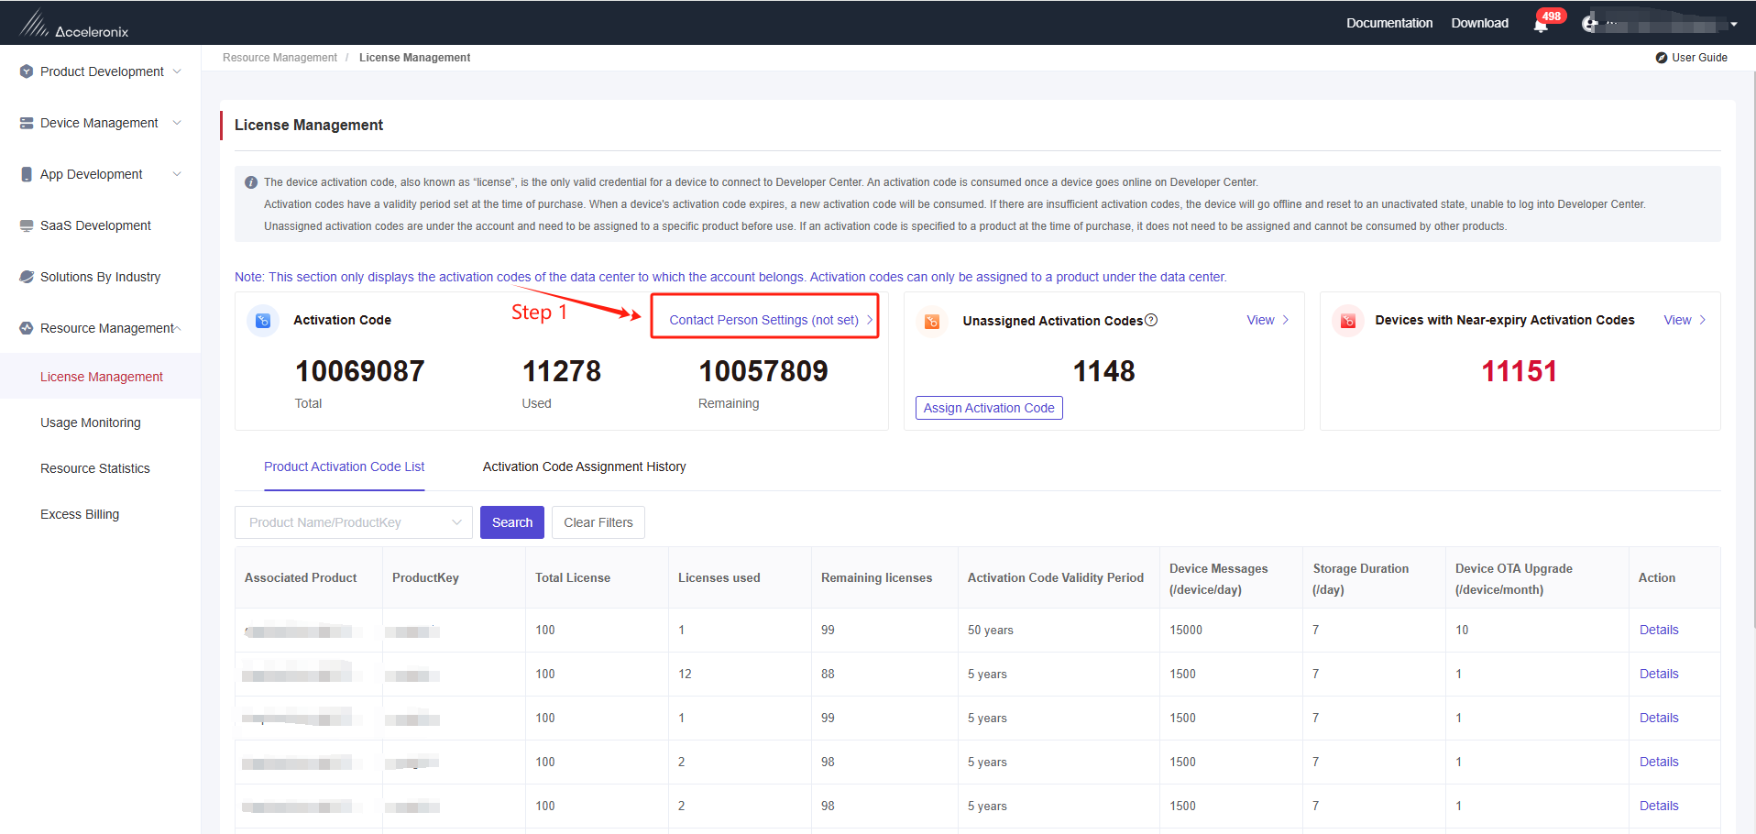Open the account dropdown arrow
The height and width of the screenshot is (834, 1756).
tap(1734, 25)
